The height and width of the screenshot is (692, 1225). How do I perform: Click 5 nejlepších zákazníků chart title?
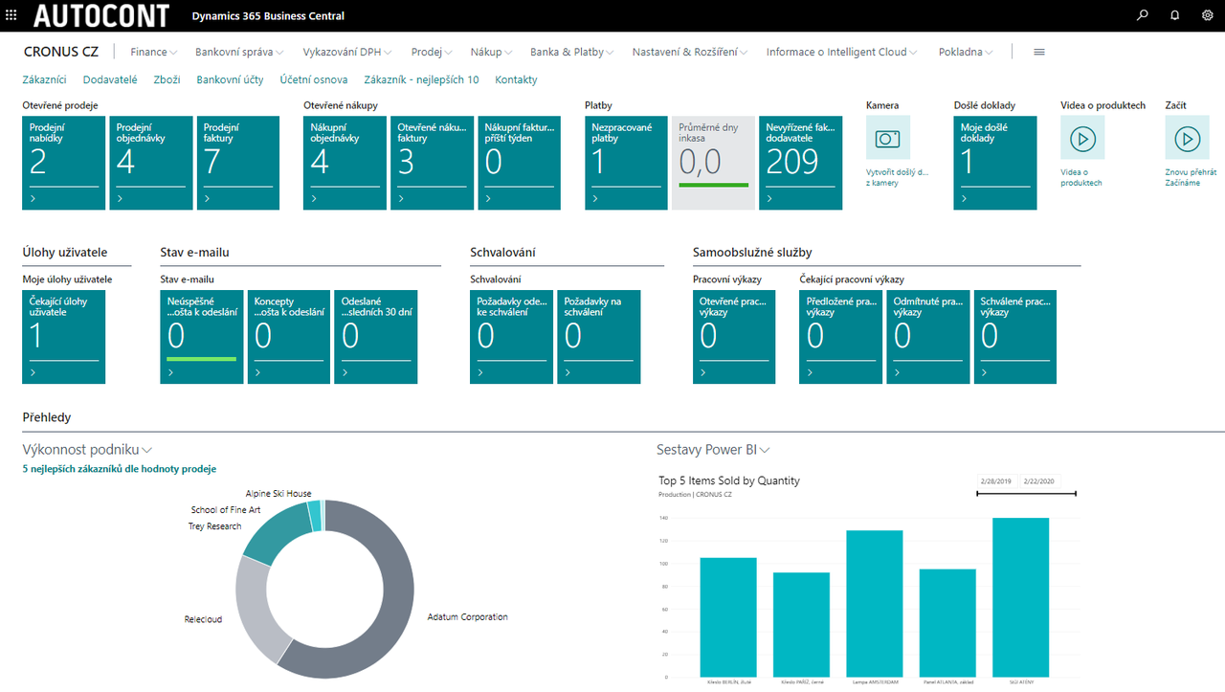point(119,469)
